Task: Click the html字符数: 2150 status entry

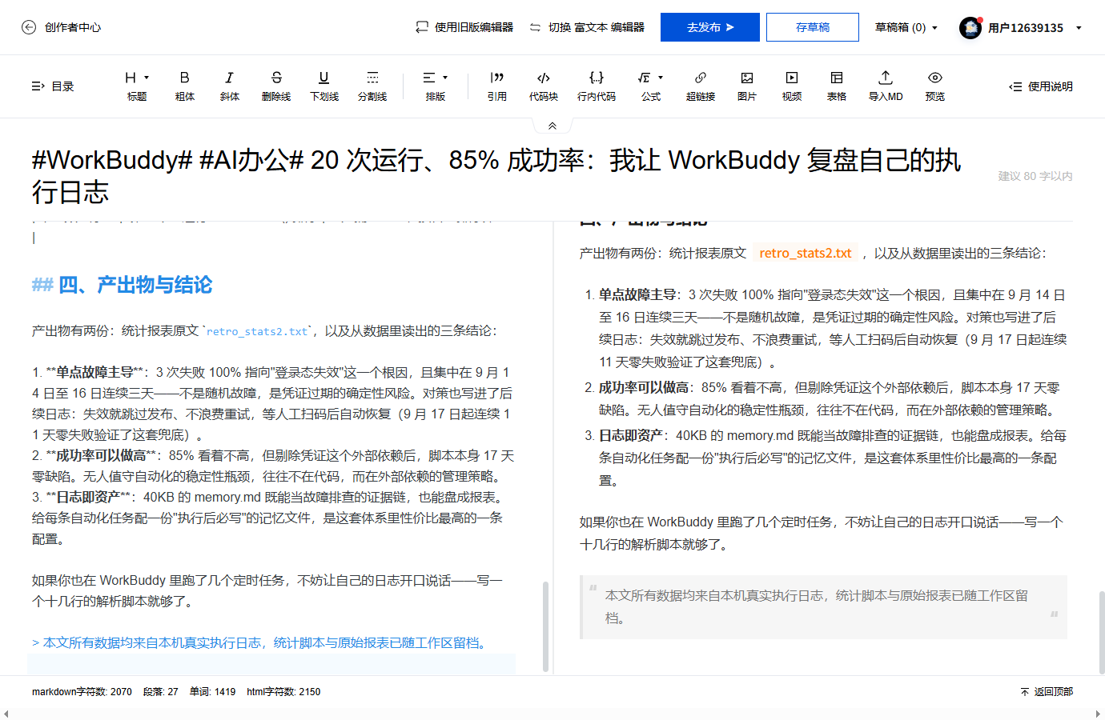Action: 283,692
